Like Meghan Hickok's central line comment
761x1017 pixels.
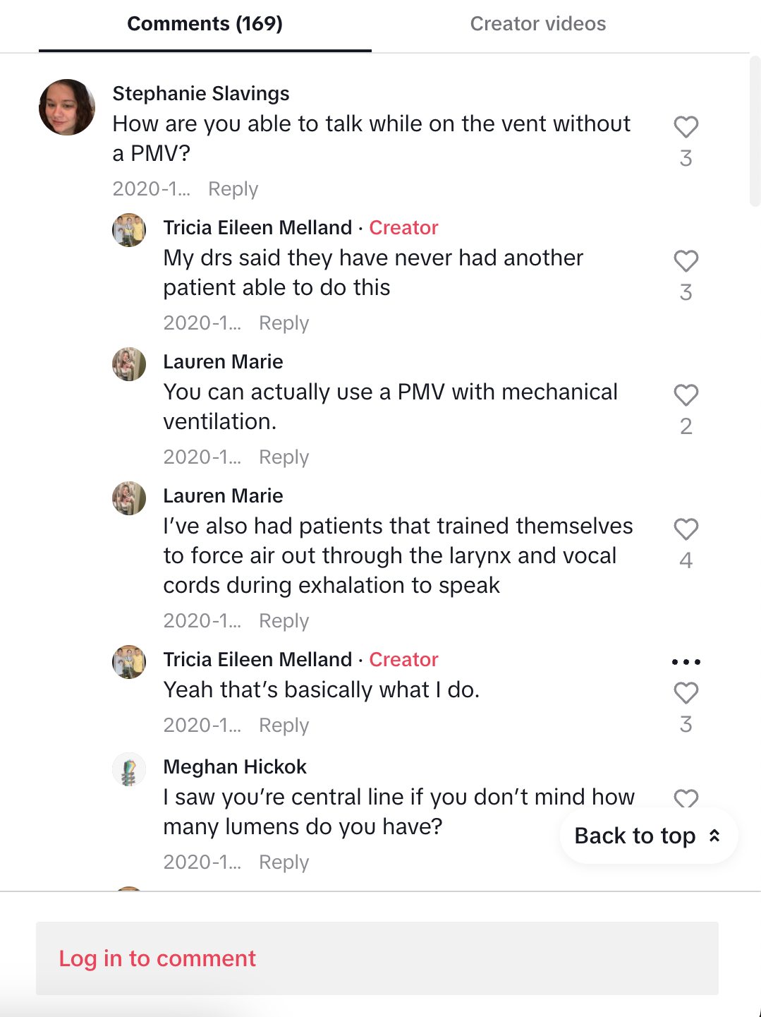tap(686, 798)
